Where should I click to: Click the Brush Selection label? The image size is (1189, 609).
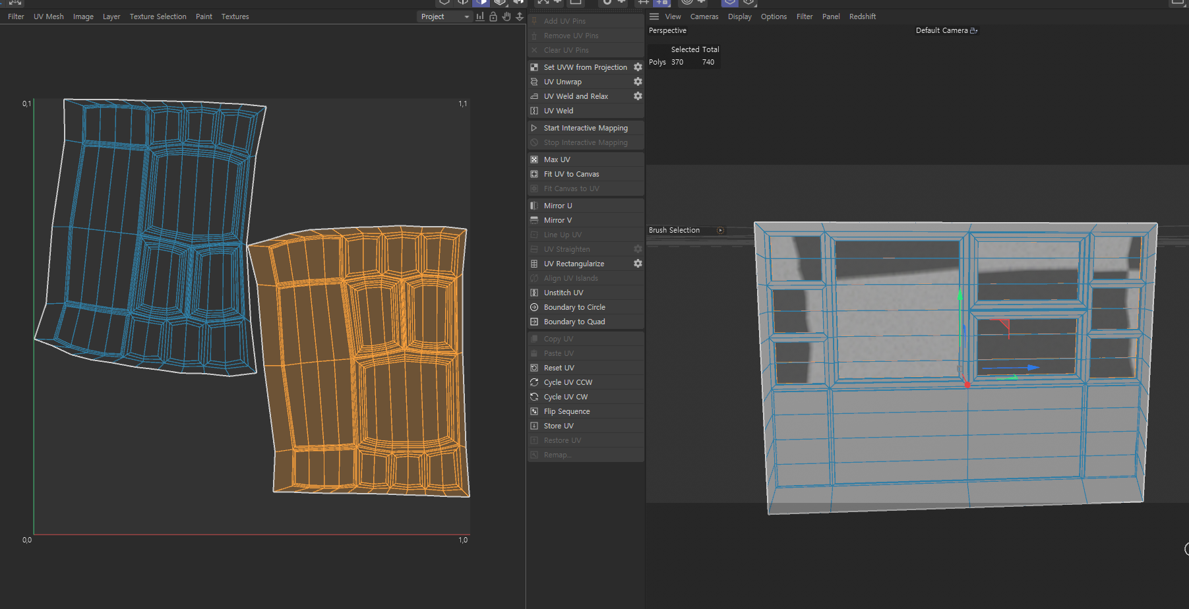click(x=674, y=230)
